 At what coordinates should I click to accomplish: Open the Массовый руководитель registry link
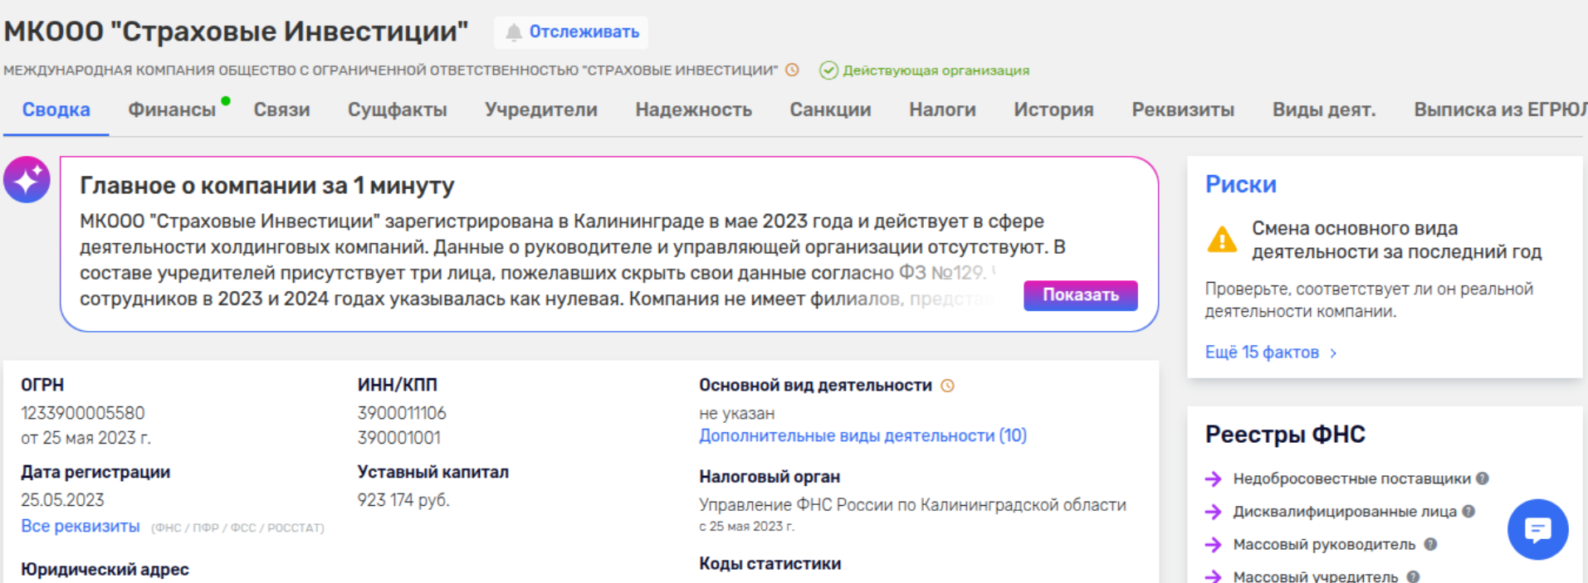[1324, 545]
